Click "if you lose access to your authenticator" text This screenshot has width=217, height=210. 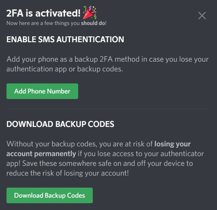coord(141,153)
